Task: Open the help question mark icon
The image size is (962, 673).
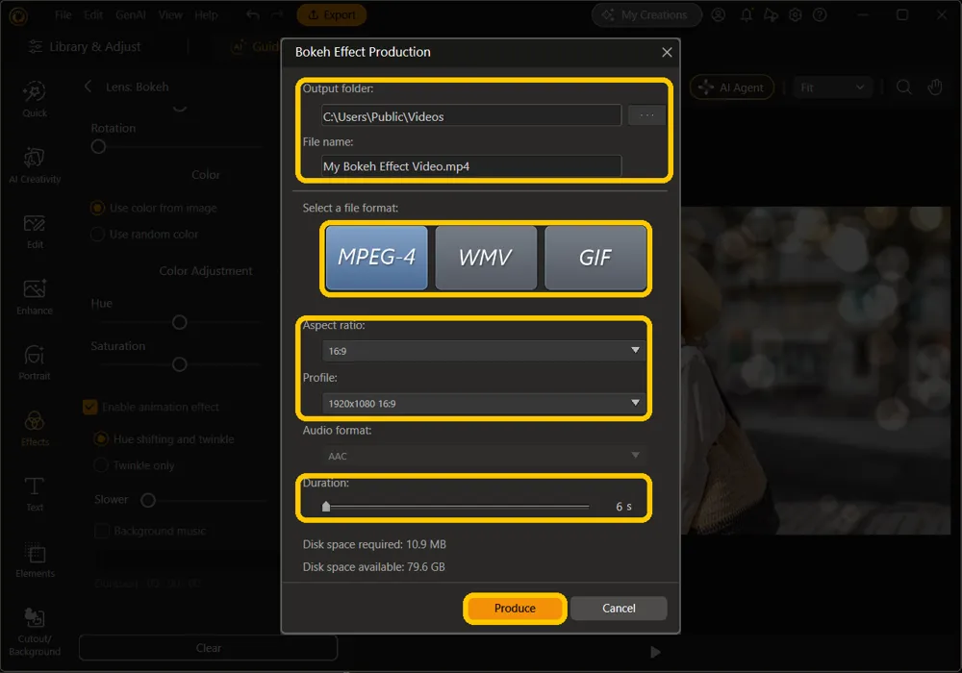Action: coord(820,14)
